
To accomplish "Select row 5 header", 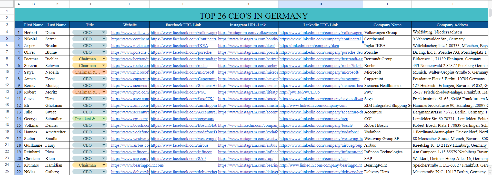I will point(7,39).
